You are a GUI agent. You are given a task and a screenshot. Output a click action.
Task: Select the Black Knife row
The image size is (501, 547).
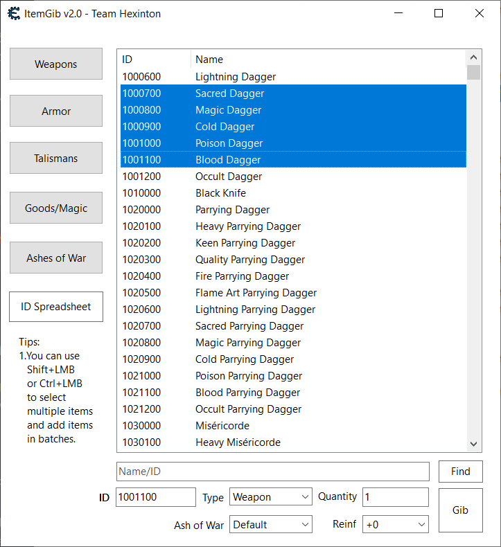coord(293,193)
